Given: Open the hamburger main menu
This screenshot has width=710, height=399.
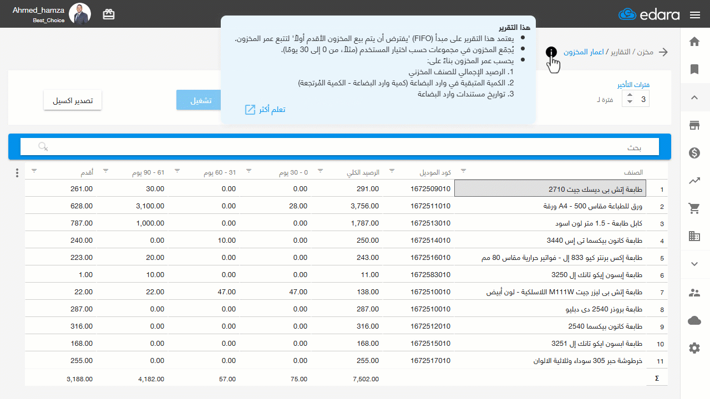Looking at the screenshot, I should (x=695, y=15).
